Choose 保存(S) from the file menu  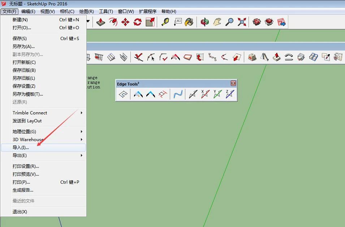pos(43,39)
